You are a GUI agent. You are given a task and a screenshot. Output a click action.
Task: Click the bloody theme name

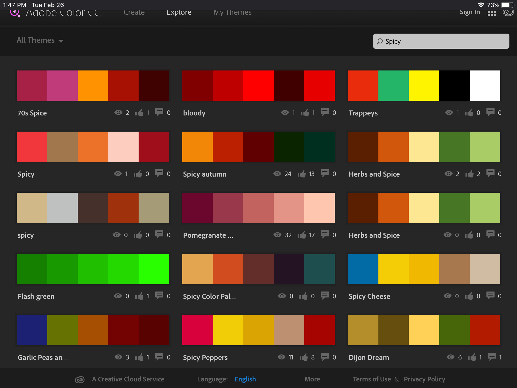194,113
